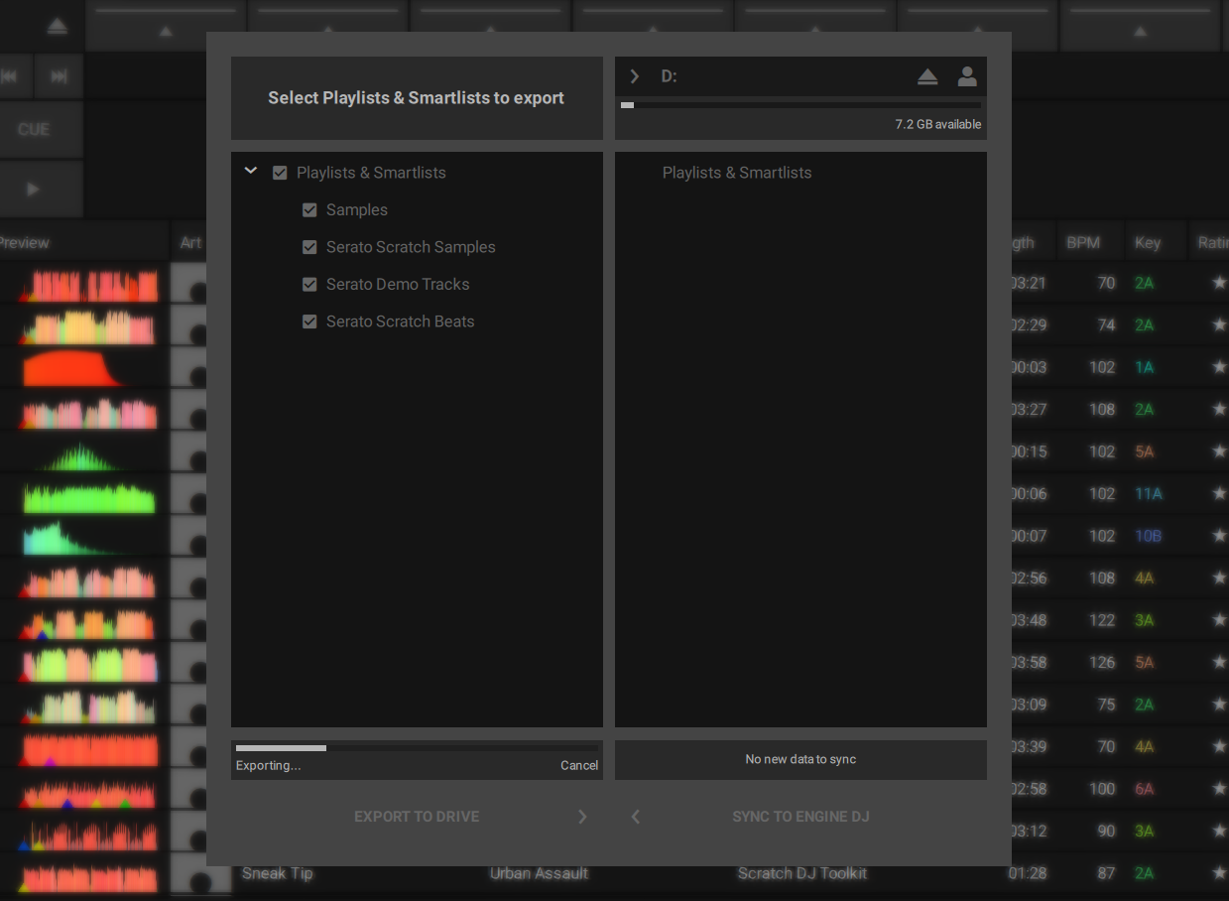Click the drive storage usage bar
Screen dimensions: 1229x901
[800, 104]
